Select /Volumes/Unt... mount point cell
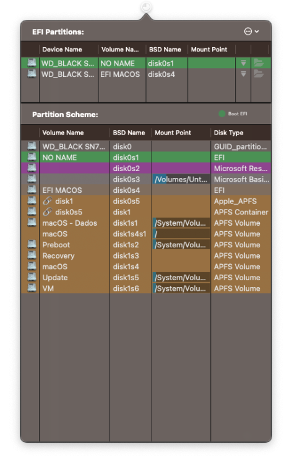 coord(181,179)
